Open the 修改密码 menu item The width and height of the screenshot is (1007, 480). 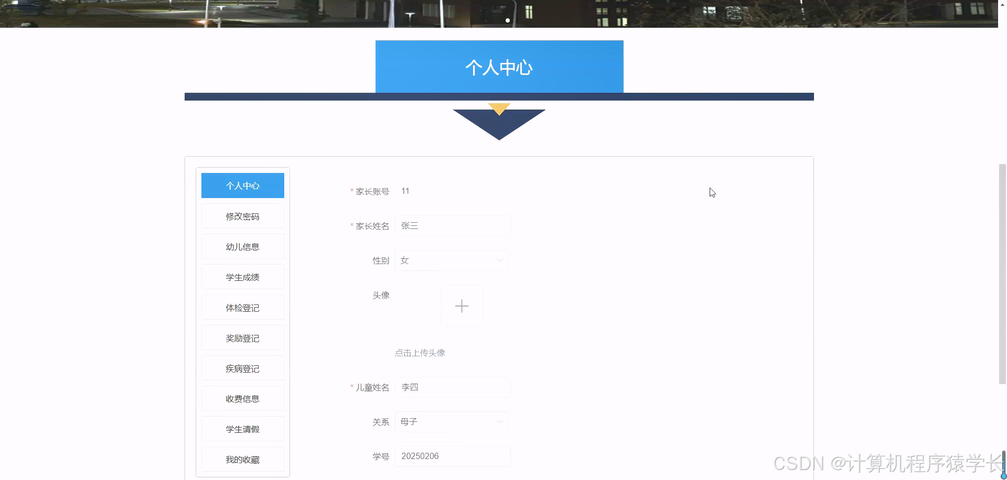(243, 216)
